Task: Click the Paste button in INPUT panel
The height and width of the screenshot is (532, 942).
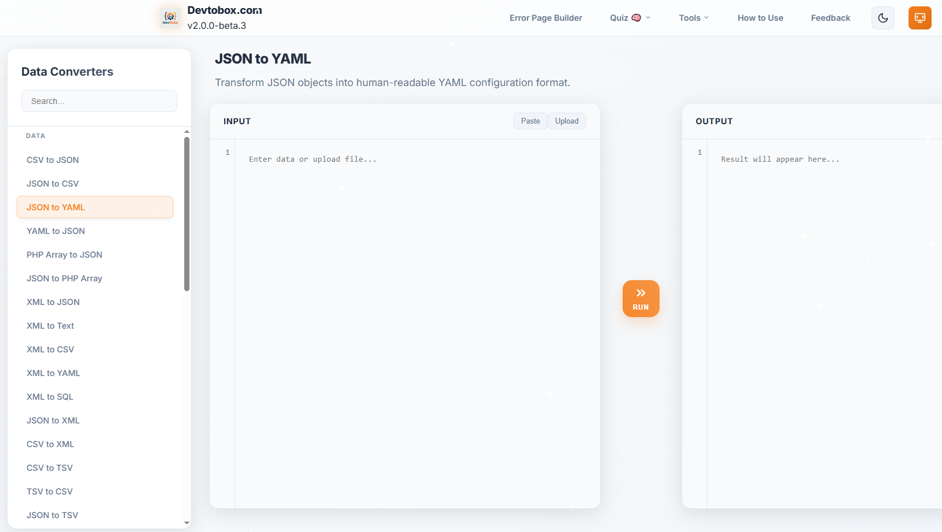Action: (x=530, y=121)
